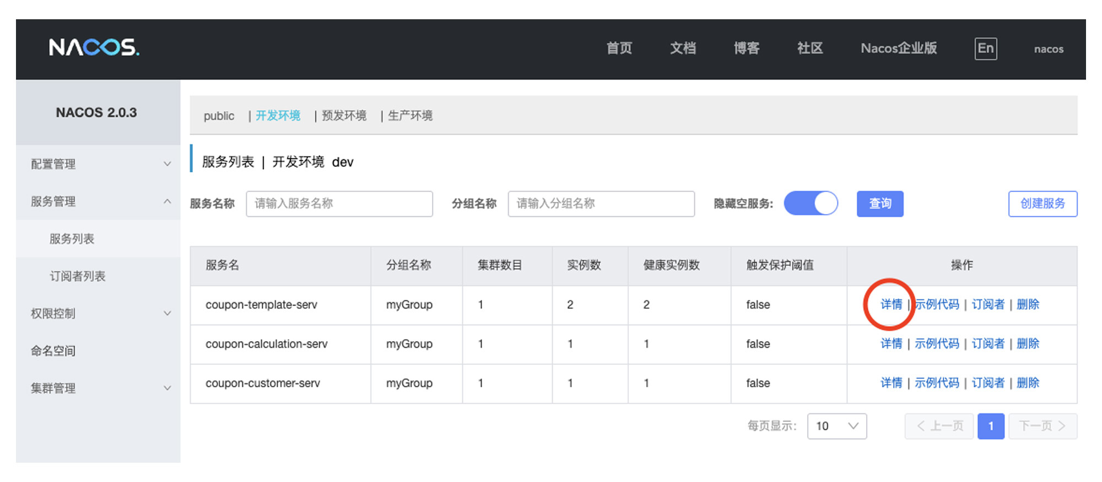Go to page 1 in pagination
This screenshot has width=1102, height=482.
(x=990, y=426)
